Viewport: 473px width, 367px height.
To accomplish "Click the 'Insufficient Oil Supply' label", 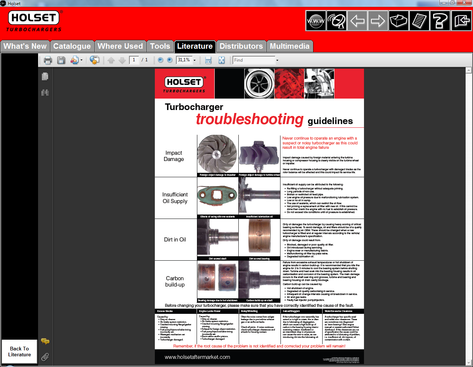I will tap(175, 198).
